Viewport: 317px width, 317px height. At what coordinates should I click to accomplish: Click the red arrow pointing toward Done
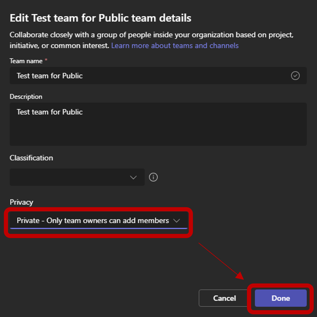(221, 261)
